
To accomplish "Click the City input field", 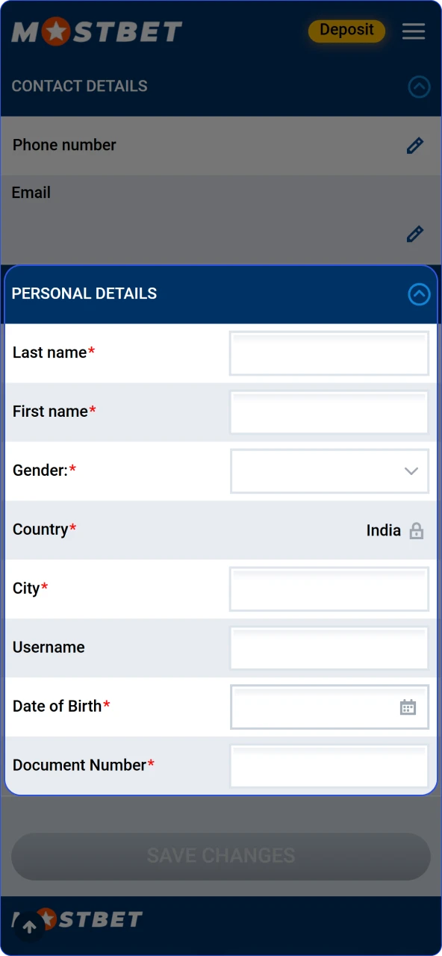I will pos(329,589).
